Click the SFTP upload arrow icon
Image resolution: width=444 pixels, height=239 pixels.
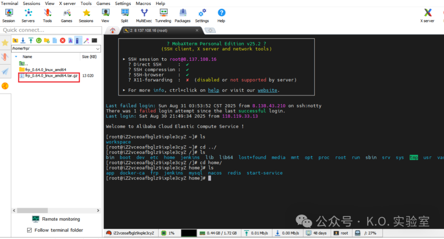(31, 40)
